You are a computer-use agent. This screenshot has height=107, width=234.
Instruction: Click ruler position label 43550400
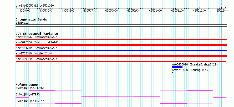tap(24, 11)
